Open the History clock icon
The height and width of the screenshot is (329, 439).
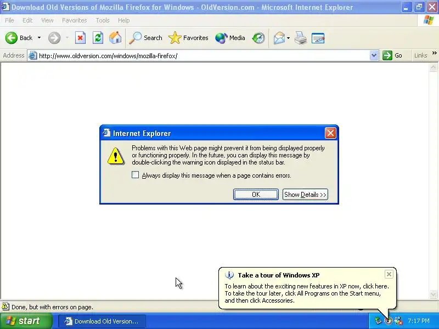(258, 38)
